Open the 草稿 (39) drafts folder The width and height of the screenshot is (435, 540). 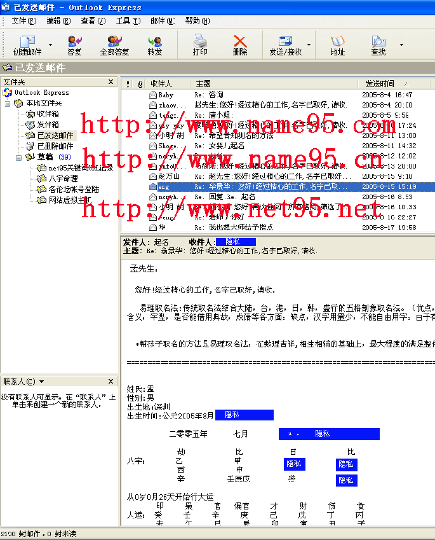click(x=53, y=157)
